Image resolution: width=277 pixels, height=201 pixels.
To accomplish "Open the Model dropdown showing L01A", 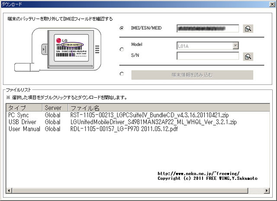I will pyautogui.click(x=208, y=46).
